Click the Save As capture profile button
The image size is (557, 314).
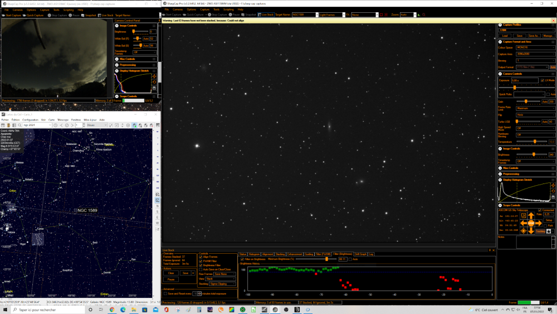pyautogui.click(x=534, y=36)
